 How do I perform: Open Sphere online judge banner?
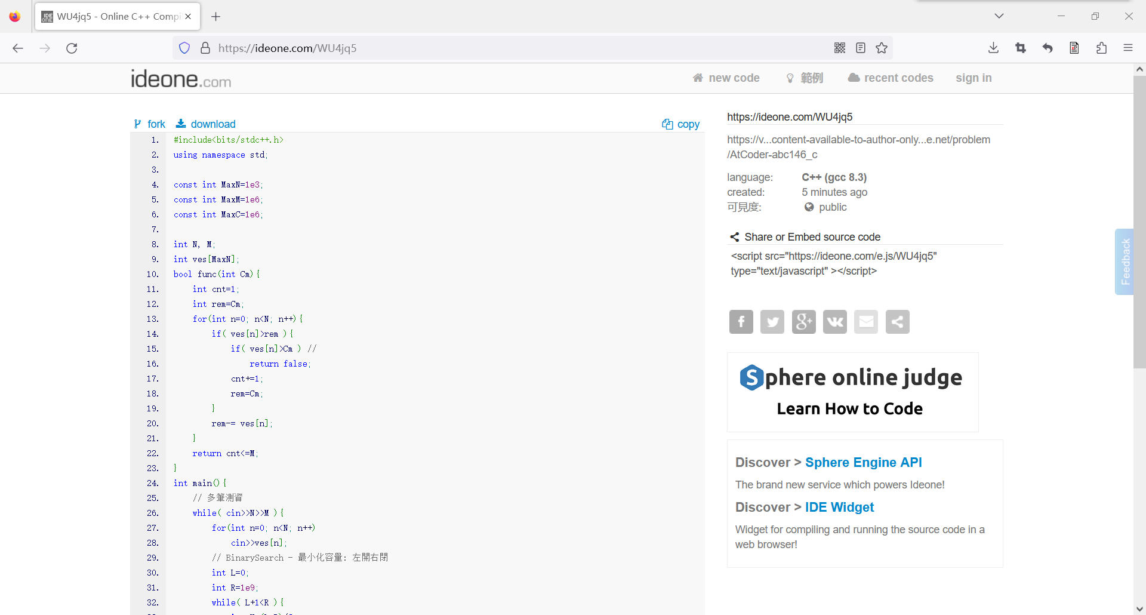[852, 392]
